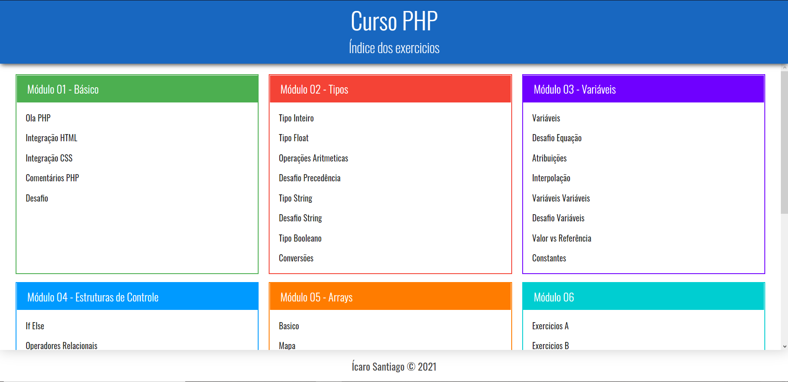Open Desafio Variáveis exercise

558,218
